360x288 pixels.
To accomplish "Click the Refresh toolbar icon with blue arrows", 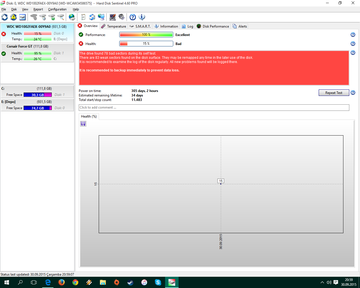I will pos(4,17).
